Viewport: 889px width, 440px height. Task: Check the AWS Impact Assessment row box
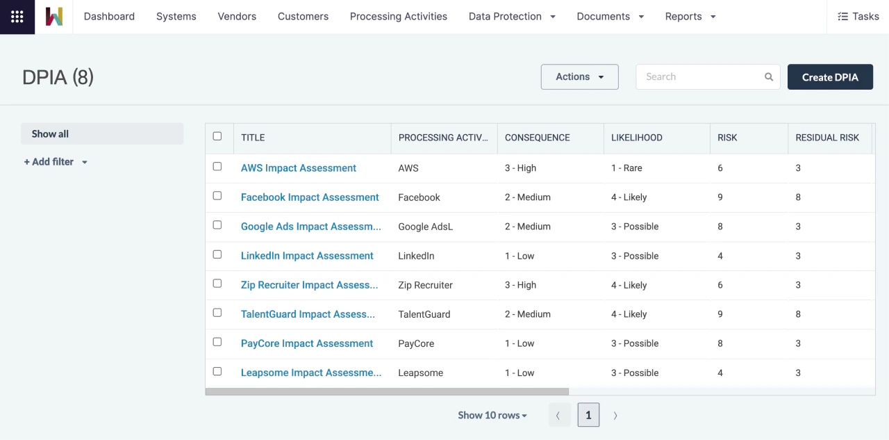pos(217,167)
